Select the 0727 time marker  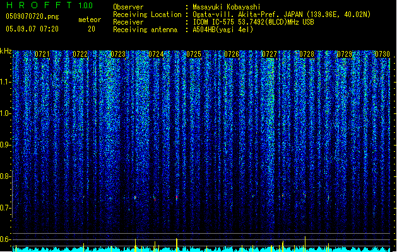[269, 54]
